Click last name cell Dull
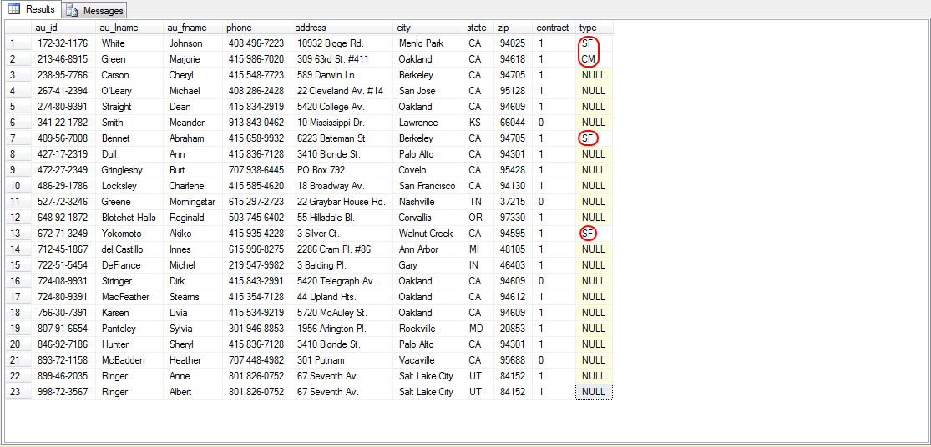The height and width of the screenshot is (447, 931). click(129, 154)
